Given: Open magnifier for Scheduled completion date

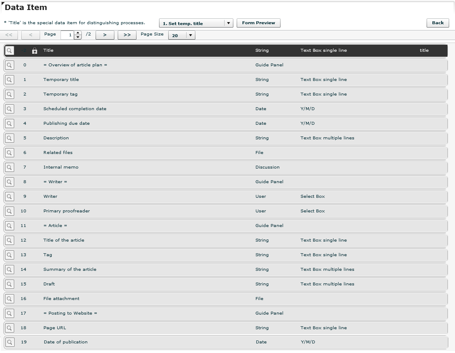Looking at the screenshot, I should click(9, 109).
